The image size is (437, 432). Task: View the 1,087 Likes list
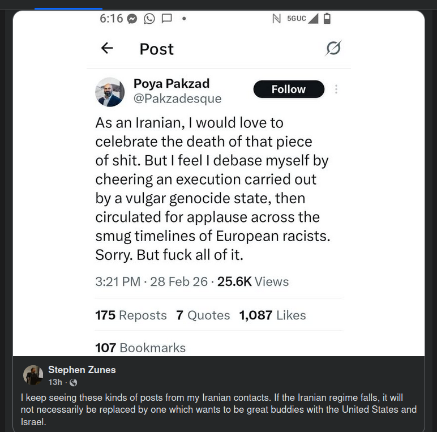(272, 315)
